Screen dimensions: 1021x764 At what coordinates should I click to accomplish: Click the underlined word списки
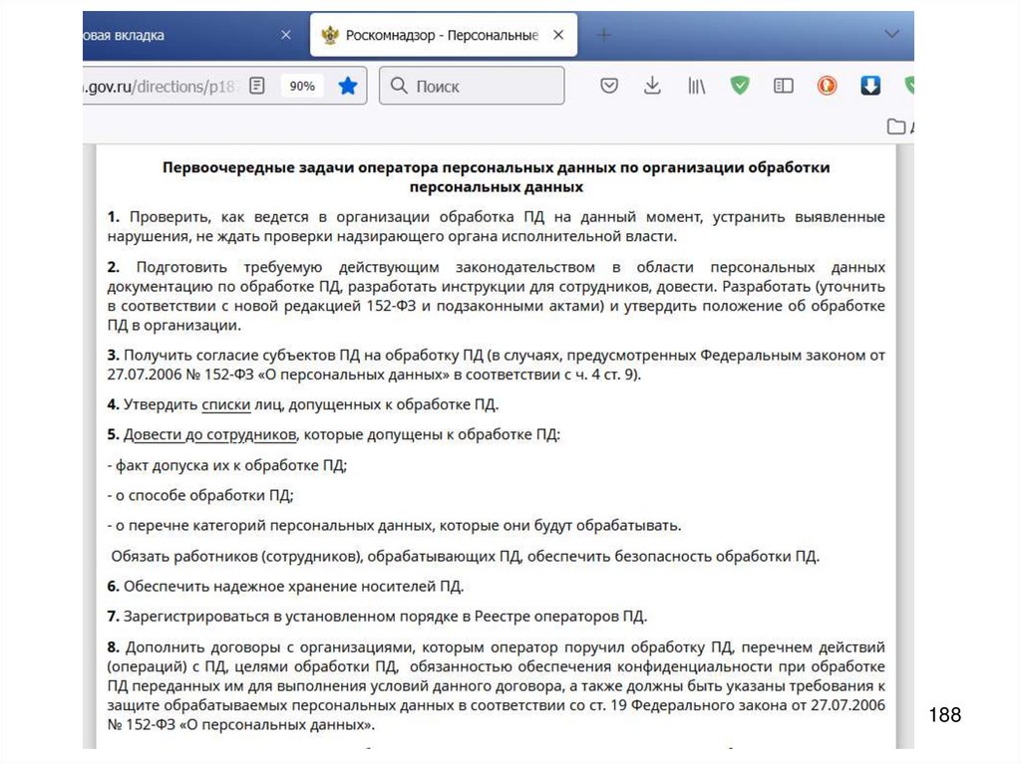pyautogui.click(x=226, y=404)
